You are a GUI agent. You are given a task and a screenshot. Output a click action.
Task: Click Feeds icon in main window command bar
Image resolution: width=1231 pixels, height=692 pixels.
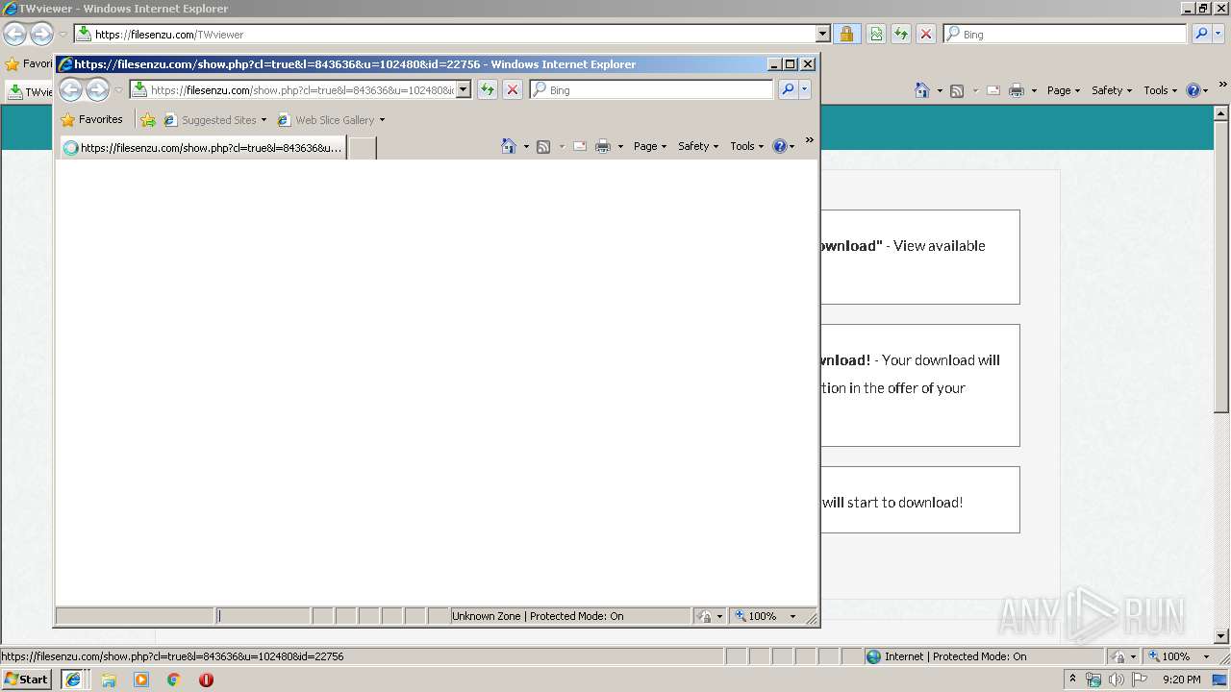pyautogui.click(x=957, y=90)
